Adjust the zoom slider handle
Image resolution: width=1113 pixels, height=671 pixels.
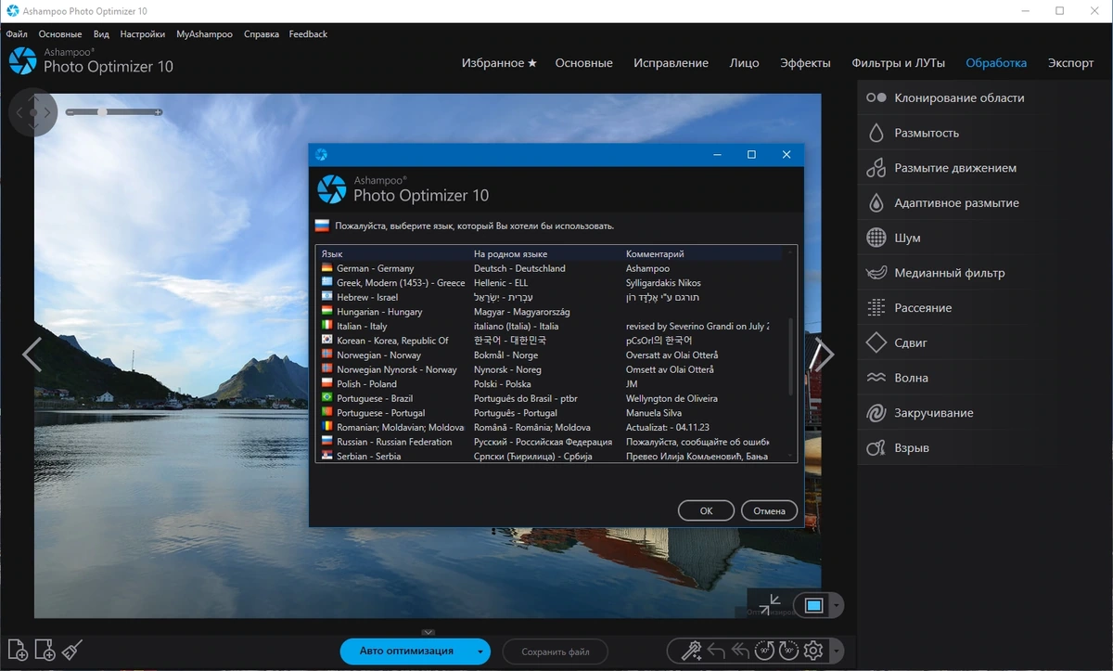click(102, 112)
